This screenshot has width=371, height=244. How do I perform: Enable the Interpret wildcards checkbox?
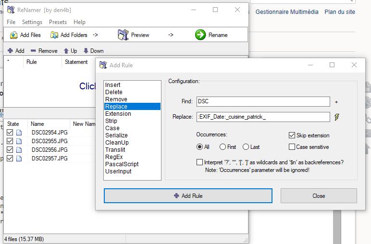point(199,162)
